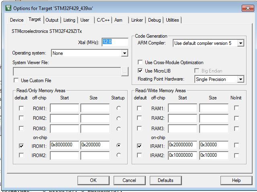Click the ROM1 Start address field
This screenshot has height=192, width=257.
[64, 108]
